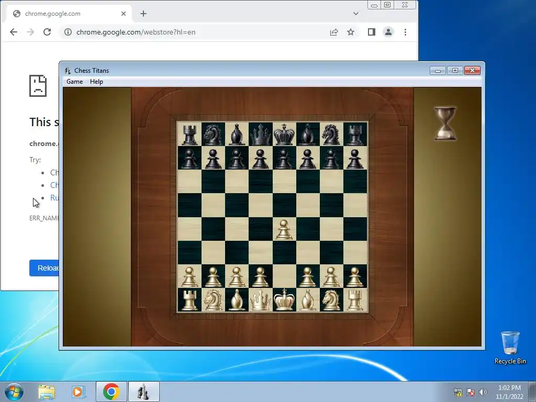Click the Reload button on error page

click(45, 268)
